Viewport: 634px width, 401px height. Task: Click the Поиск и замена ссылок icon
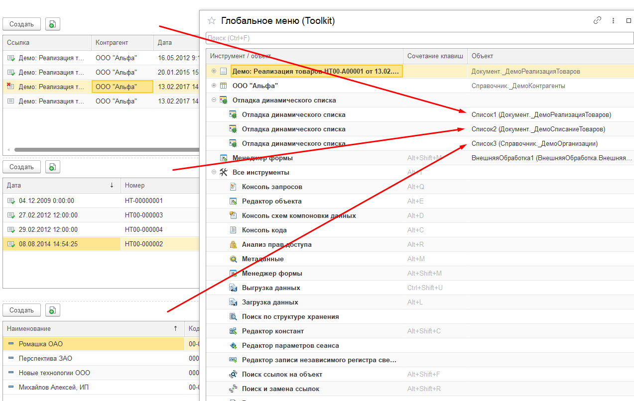tap(233, 389)
